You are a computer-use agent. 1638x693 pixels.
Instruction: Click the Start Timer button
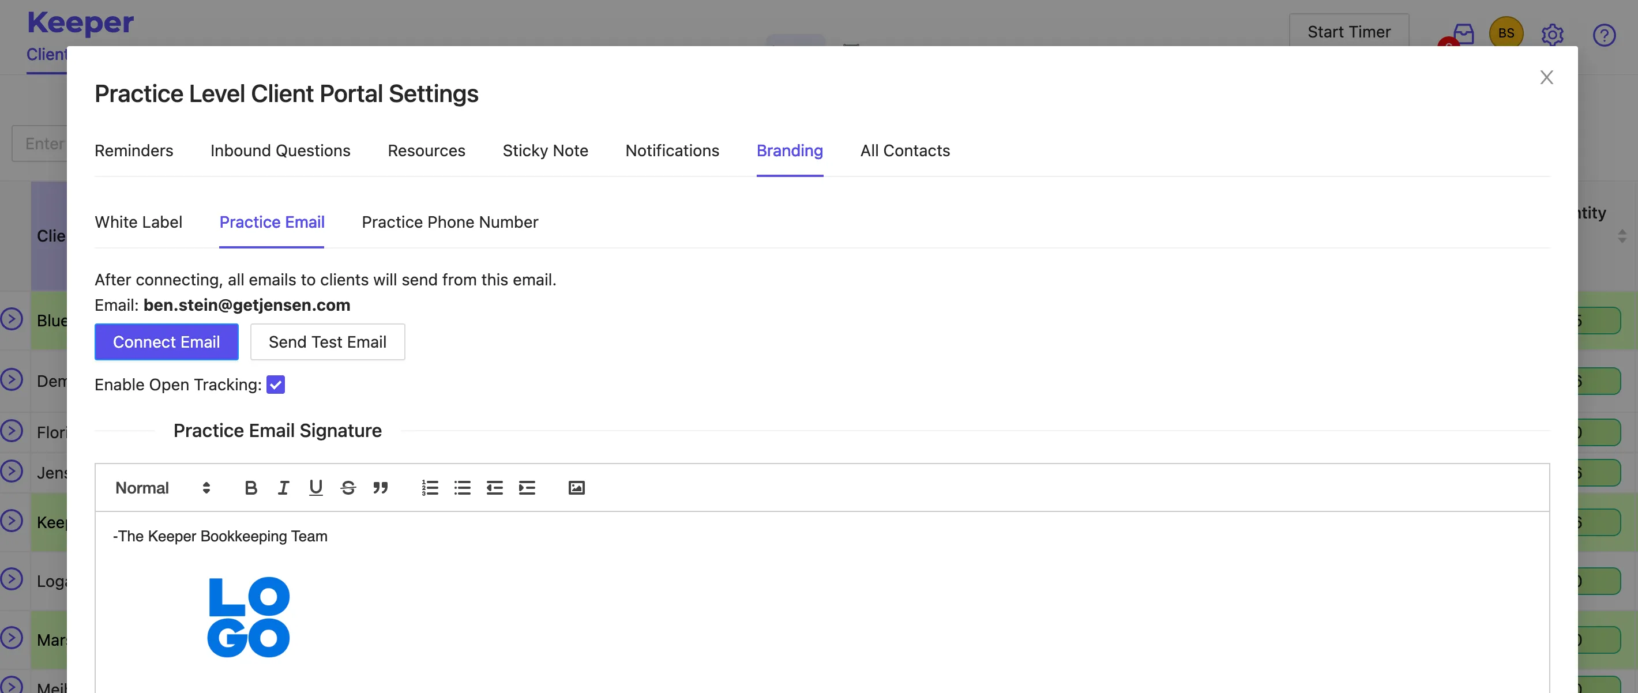click(1348, 32)
